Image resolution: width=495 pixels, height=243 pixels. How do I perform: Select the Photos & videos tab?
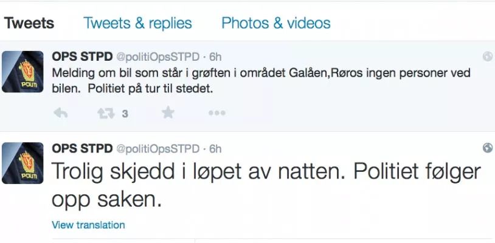pyautogui.click(x=275, y=23)
